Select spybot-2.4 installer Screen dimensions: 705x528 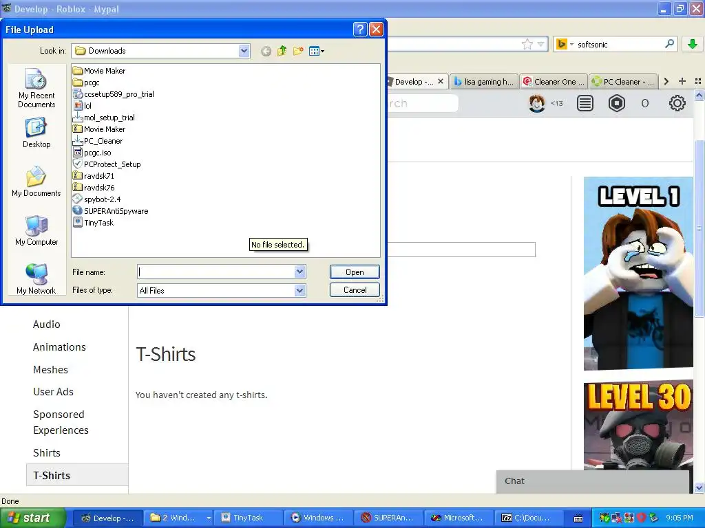click(x=96, y=199)
